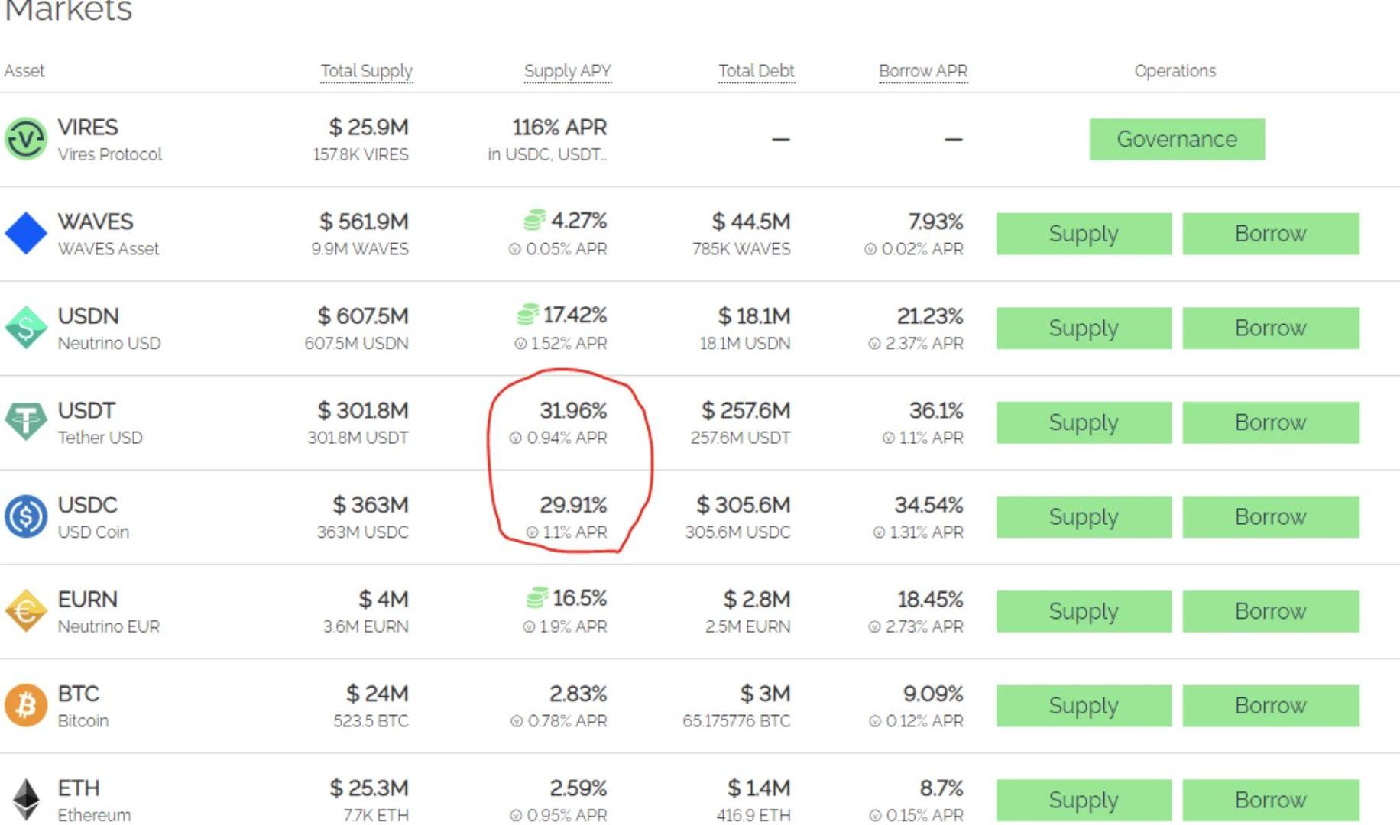Click the Bitcoin asset name label
Image resolution: width=1400 pixels, height=825 pixels.
click(83, 721)
